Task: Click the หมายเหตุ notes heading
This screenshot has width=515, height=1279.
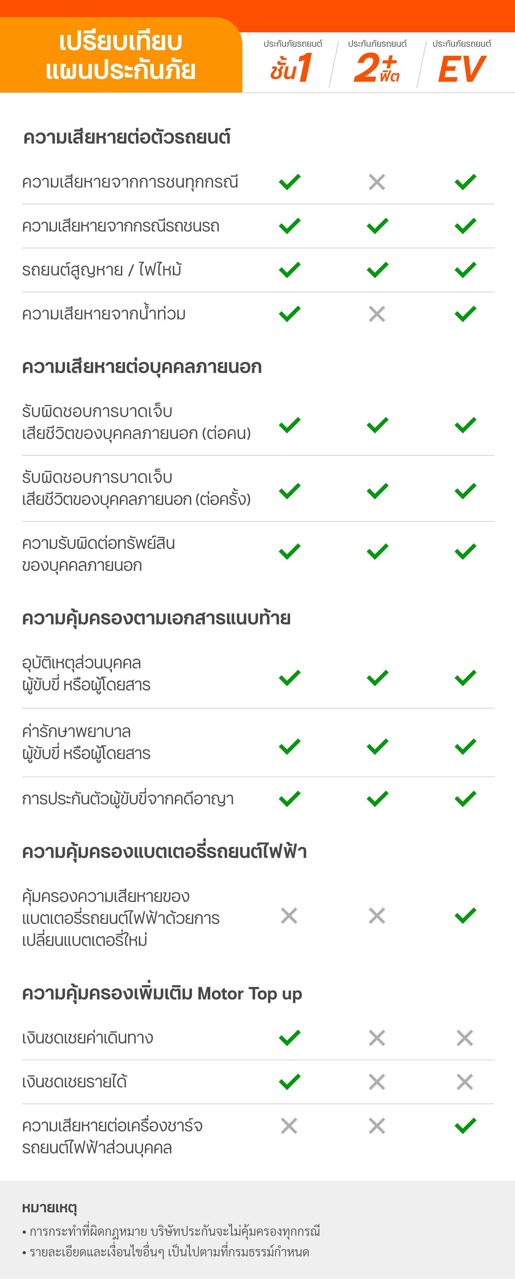Action: [x=49, y=1208]
